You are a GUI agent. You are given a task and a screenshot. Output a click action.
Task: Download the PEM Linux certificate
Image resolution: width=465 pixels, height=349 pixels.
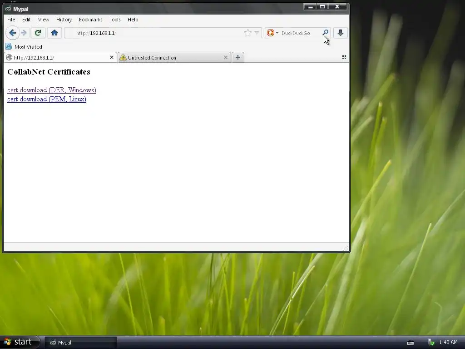pos(47,99)
